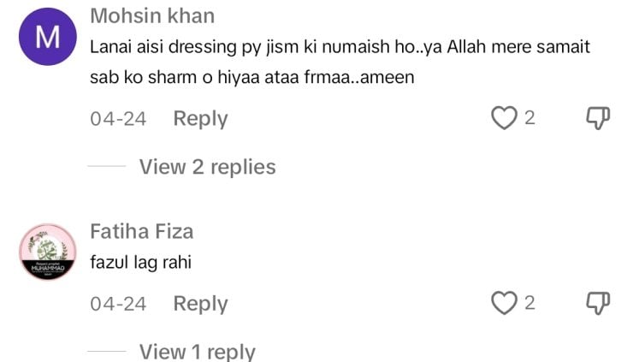Reply to Mohsin khan's comment

coord(201,119)
